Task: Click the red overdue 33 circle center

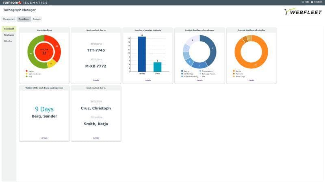Action: click(x=44, y=52)
